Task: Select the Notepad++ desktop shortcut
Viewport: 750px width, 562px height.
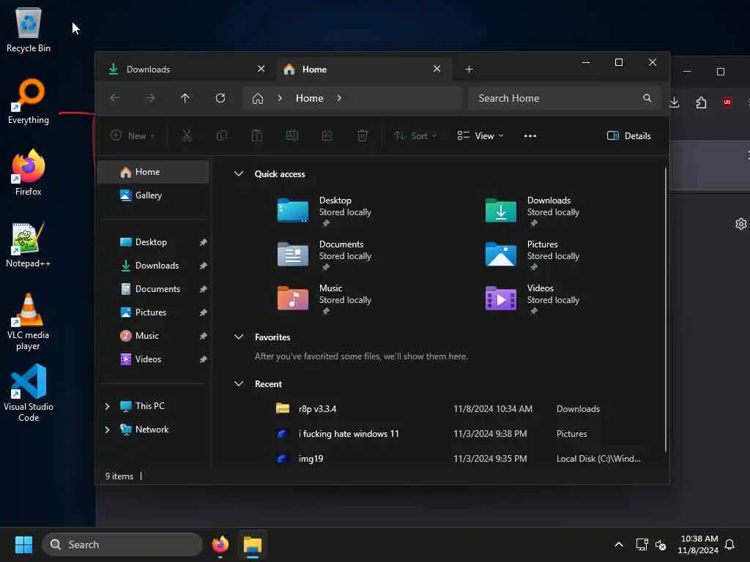Action: tap(29, 244)
